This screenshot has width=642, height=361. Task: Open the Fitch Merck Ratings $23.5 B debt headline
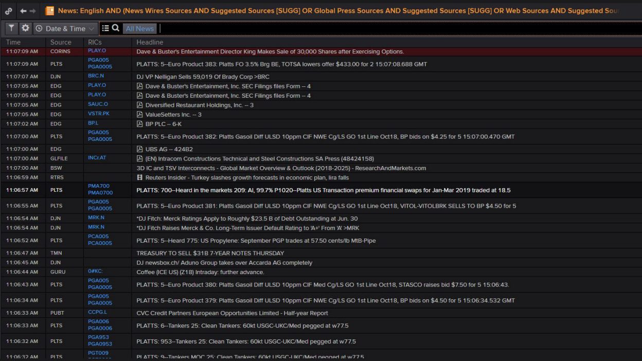[247, 219]
